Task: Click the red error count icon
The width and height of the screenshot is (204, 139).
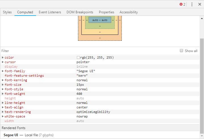Action: 181,4
